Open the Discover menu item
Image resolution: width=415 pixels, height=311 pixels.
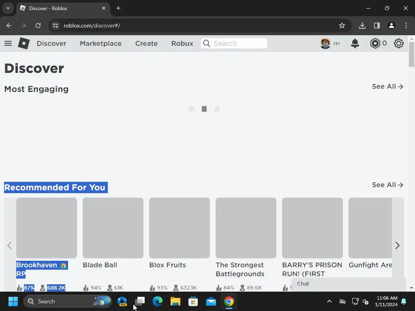coord(51,43)
